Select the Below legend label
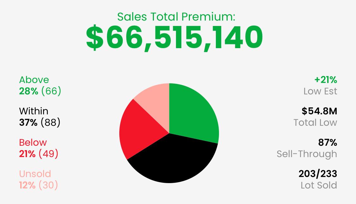The image size is (356, 204). coord(33,143)
